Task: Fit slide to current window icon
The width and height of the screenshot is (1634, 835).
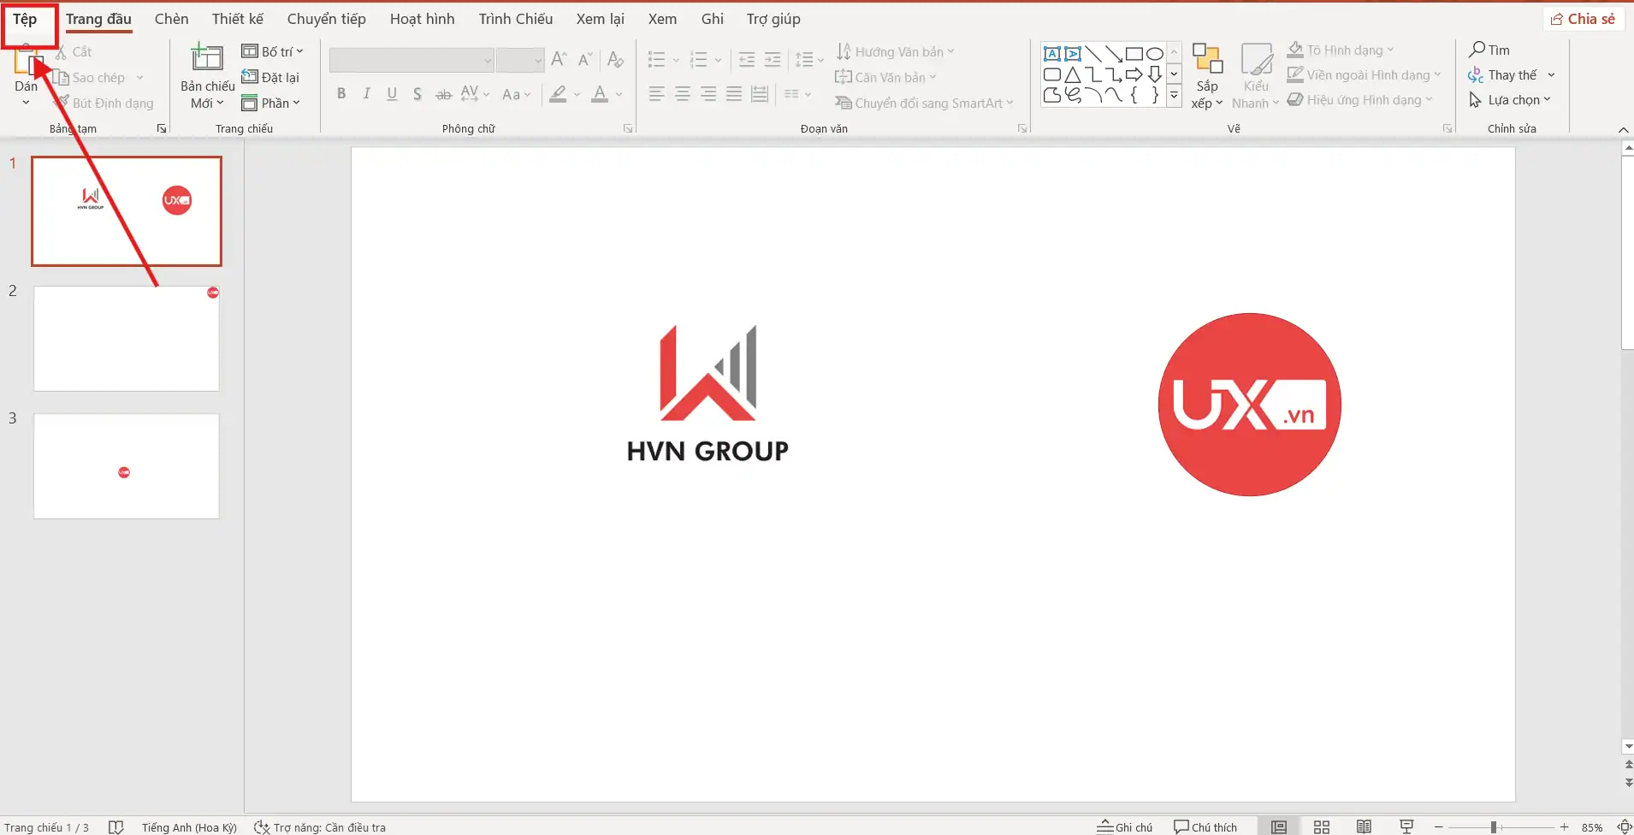Action: 1625,826
